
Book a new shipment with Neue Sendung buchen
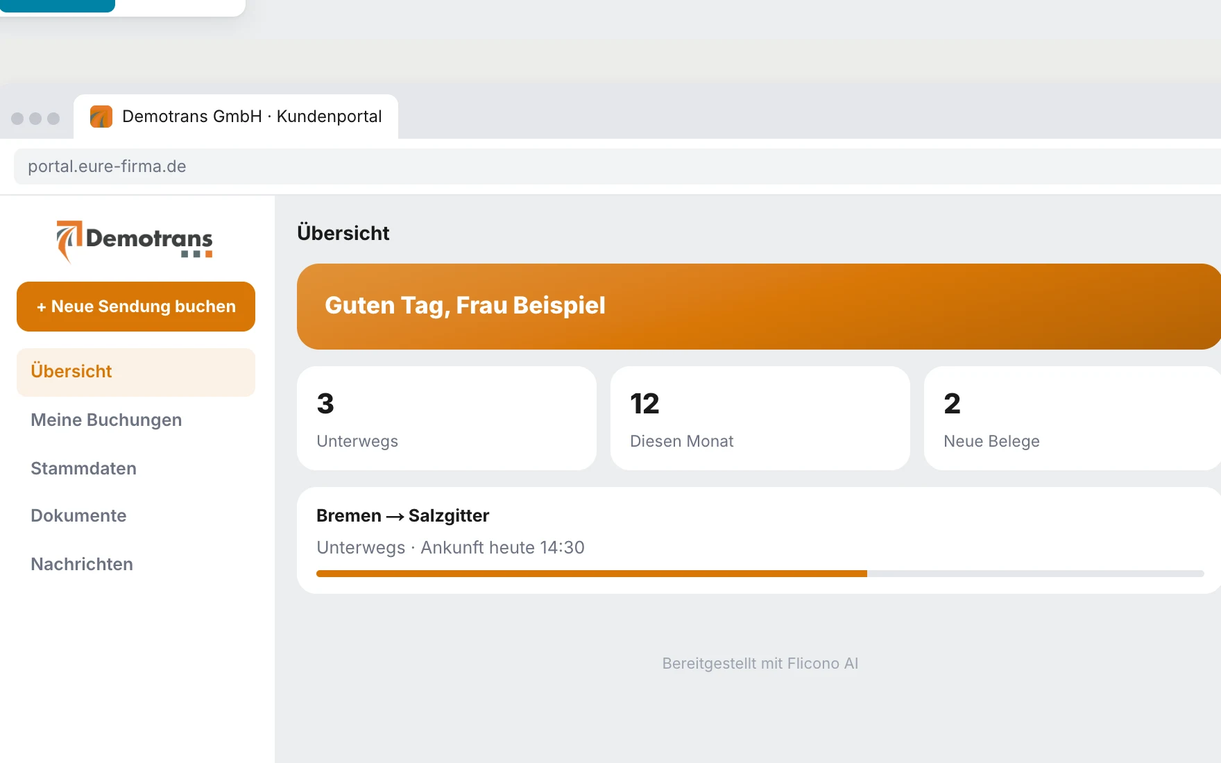pos(136,307)
